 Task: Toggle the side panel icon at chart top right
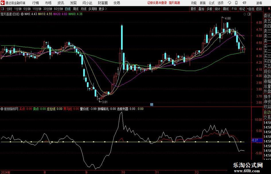click(249, 14)
